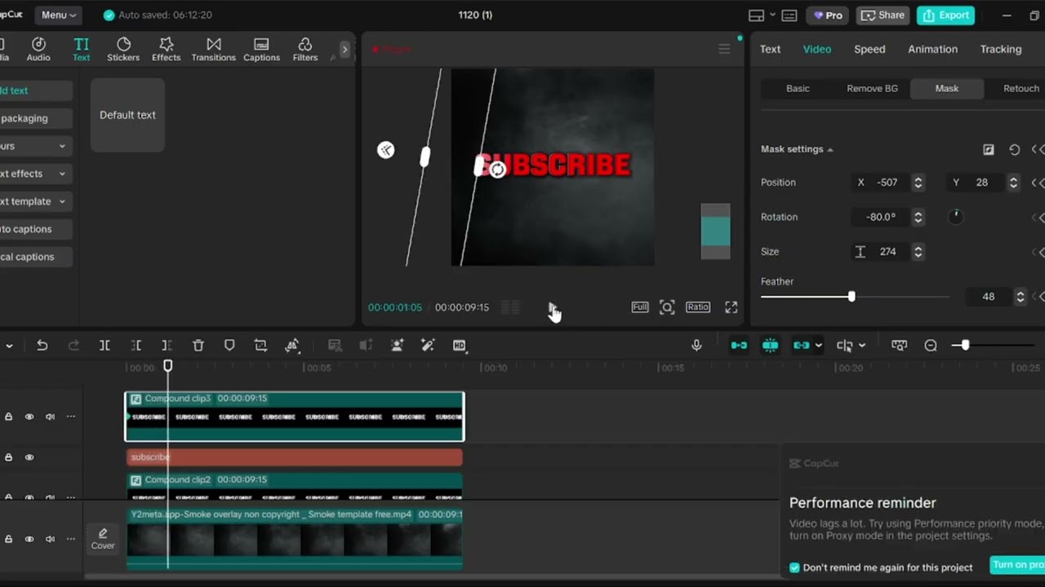Enter fullscreen preview
This screenshot has height=587, width=1045.
click(731, 307)
